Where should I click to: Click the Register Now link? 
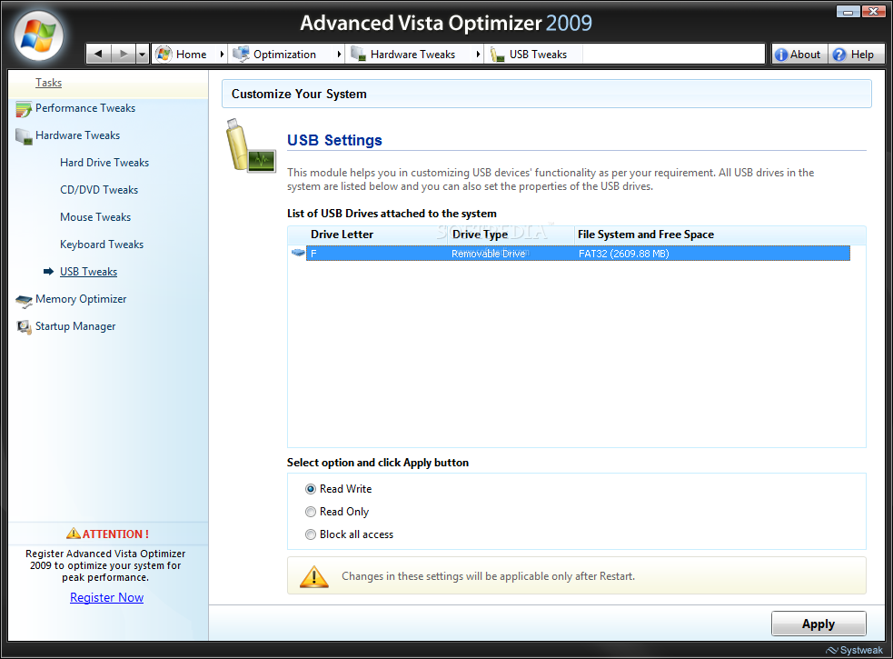click(x=106, y=597)
